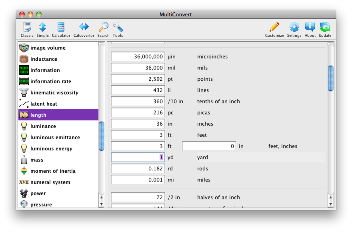Click the miles value field
This screenshot has height=232, width=352.
(x=138, y=180)
